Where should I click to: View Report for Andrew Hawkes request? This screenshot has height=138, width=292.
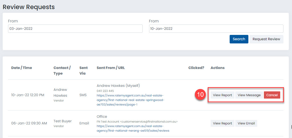pos(222,95)
